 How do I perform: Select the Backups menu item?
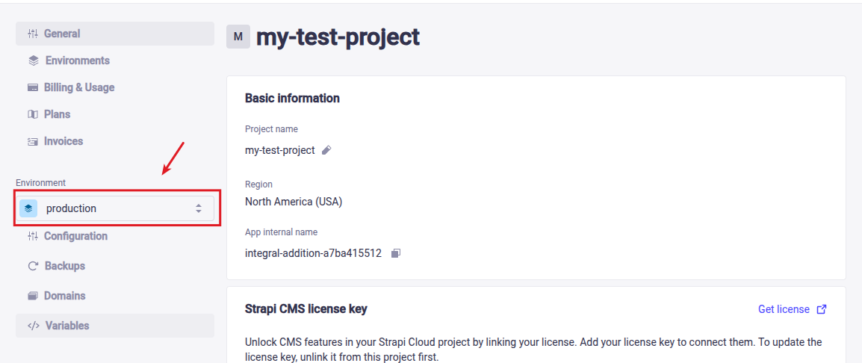(x=64, y=266)
